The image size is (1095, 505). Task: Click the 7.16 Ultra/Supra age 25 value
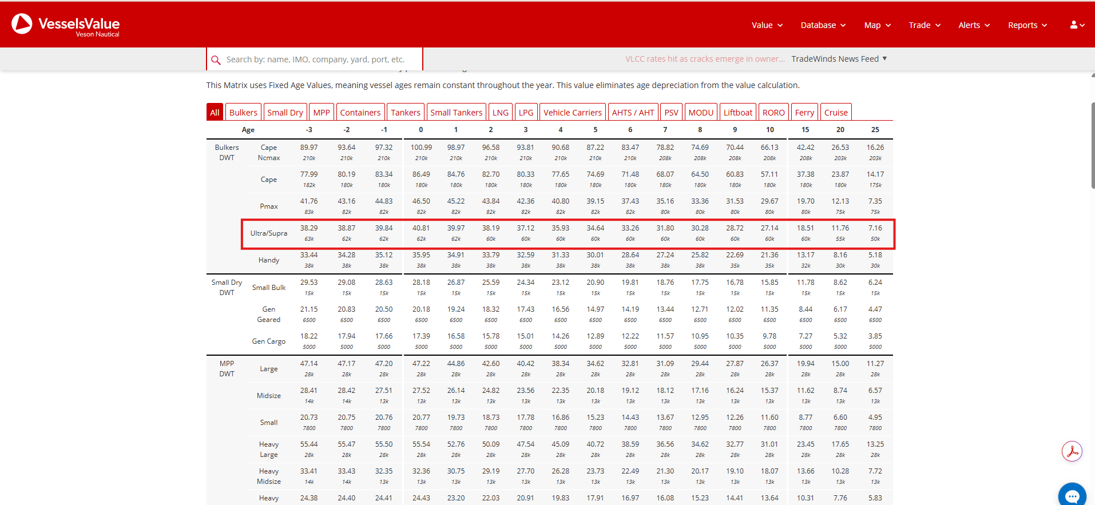(875, 228)
